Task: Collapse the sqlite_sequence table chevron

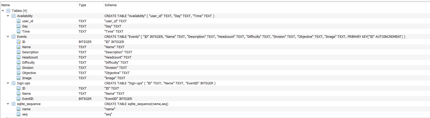Action: (x=8, y=104)
